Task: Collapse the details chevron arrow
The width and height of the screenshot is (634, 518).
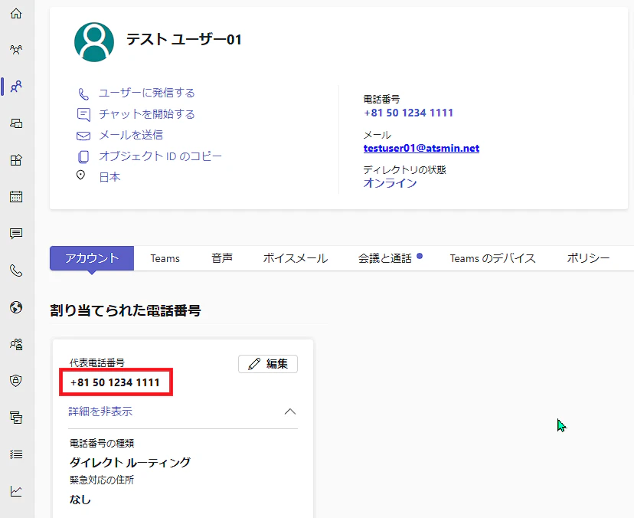Action: (290, 412)
